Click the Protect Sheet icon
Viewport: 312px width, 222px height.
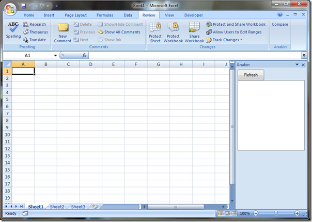155,31
